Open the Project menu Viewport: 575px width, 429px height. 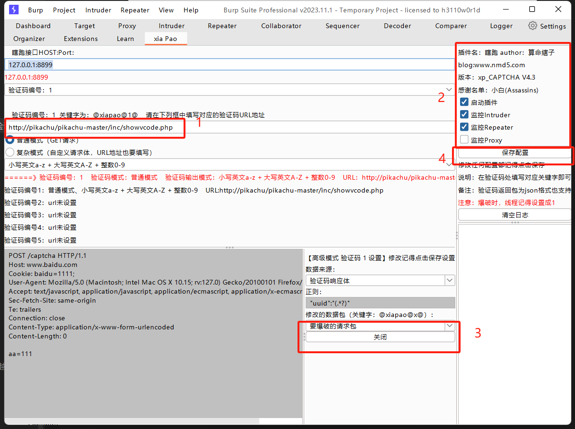pyautogui.click(x=64, y=10)
